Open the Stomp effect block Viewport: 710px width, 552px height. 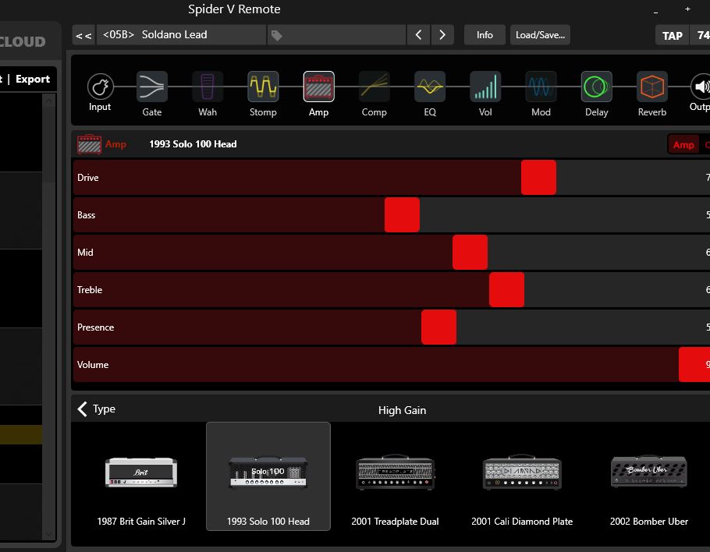(263, 87)
